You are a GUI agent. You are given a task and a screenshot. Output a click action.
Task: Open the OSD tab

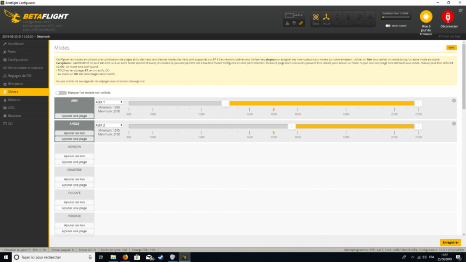[24, 107]
